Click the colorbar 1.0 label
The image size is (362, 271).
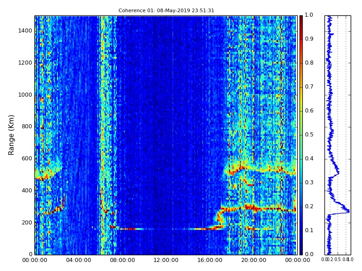(x=309, y=15)
